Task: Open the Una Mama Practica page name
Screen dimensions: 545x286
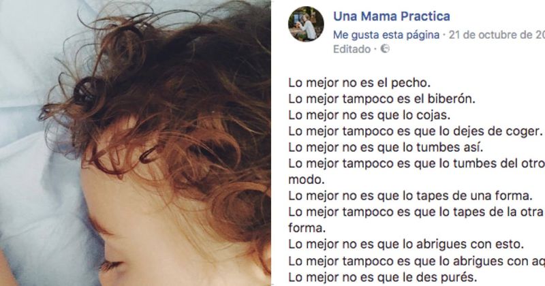Action: pyautogui.click(x=391, y=16)
